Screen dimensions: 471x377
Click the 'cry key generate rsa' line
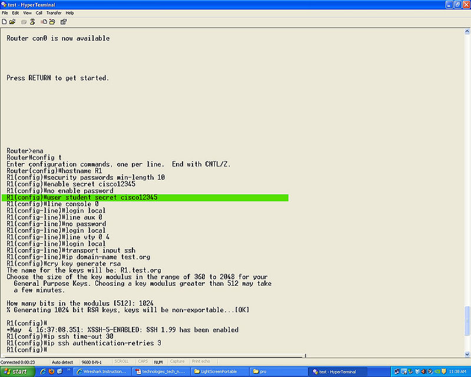click(64, 264)
